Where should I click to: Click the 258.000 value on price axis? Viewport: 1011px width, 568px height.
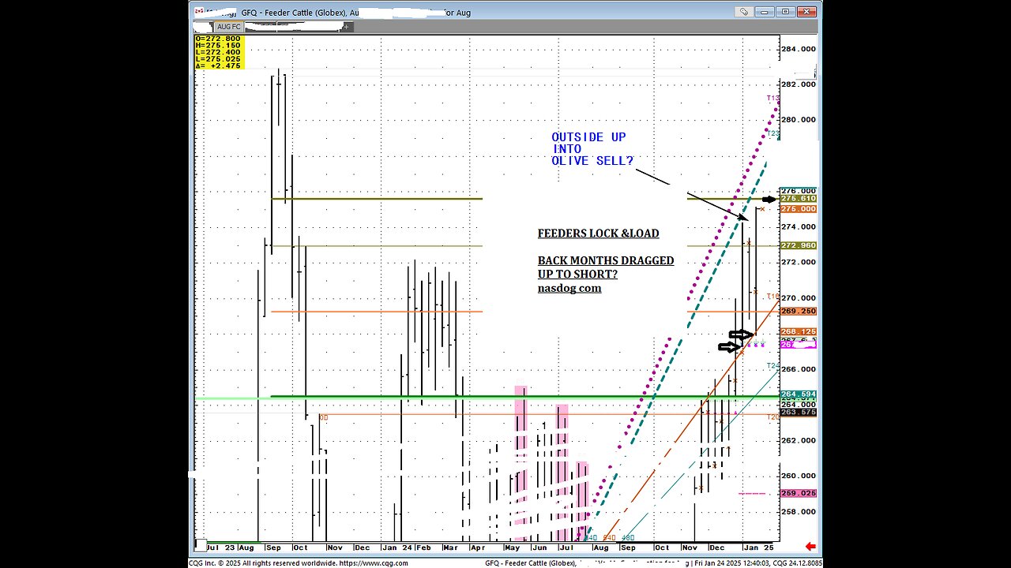pos(799,511)
